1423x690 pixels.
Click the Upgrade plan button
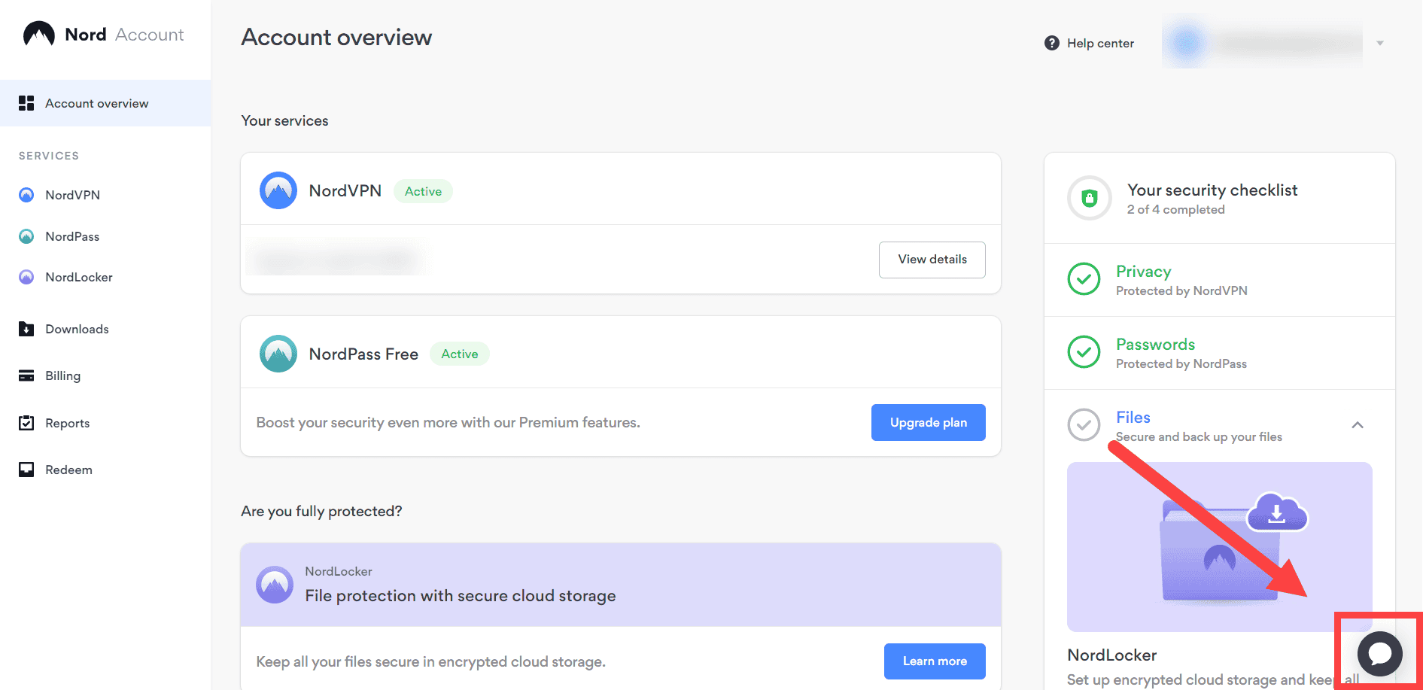pyautogui.click(x=929, y=423)
